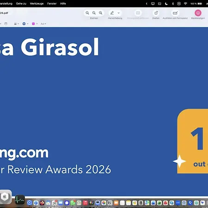208x208 pixels.
Task: Select the Hervorhebung highlighter pen tool
Action: pos(112,13)
